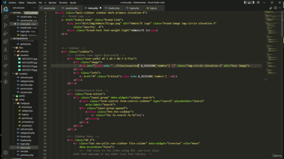Image resolution: width=284 pixels, height=159 pixels.
Task: Collapse the codigosjs folder
Action: 15,103
